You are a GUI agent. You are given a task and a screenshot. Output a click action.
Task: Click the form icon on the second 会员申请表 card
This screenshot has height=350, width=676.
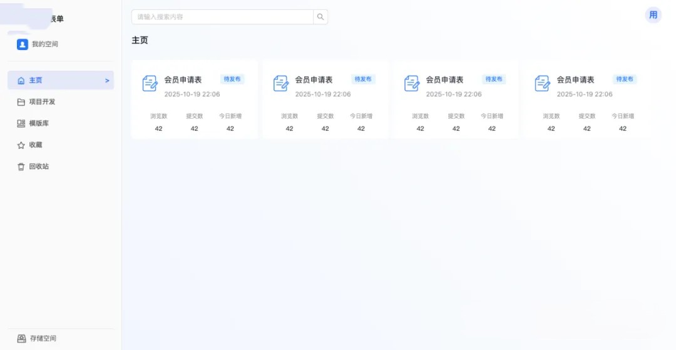[280, 84]
